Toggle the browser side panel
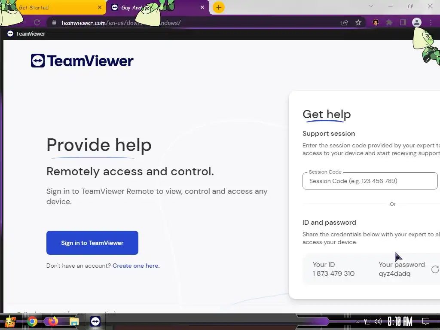 (403, 22)
